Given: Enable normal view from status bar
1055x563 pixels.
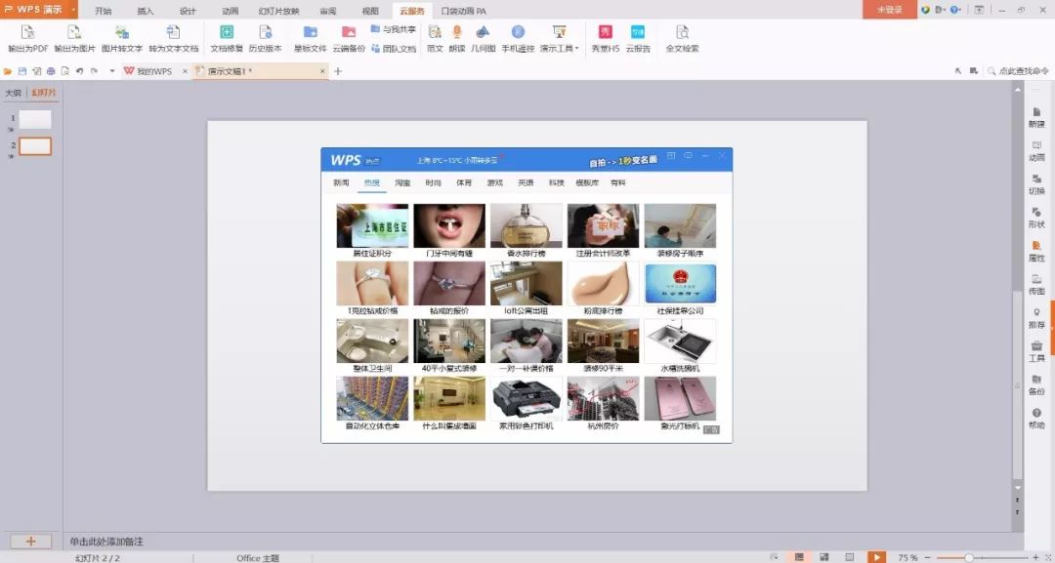Looking at the screenshot, I should point(799,556).
